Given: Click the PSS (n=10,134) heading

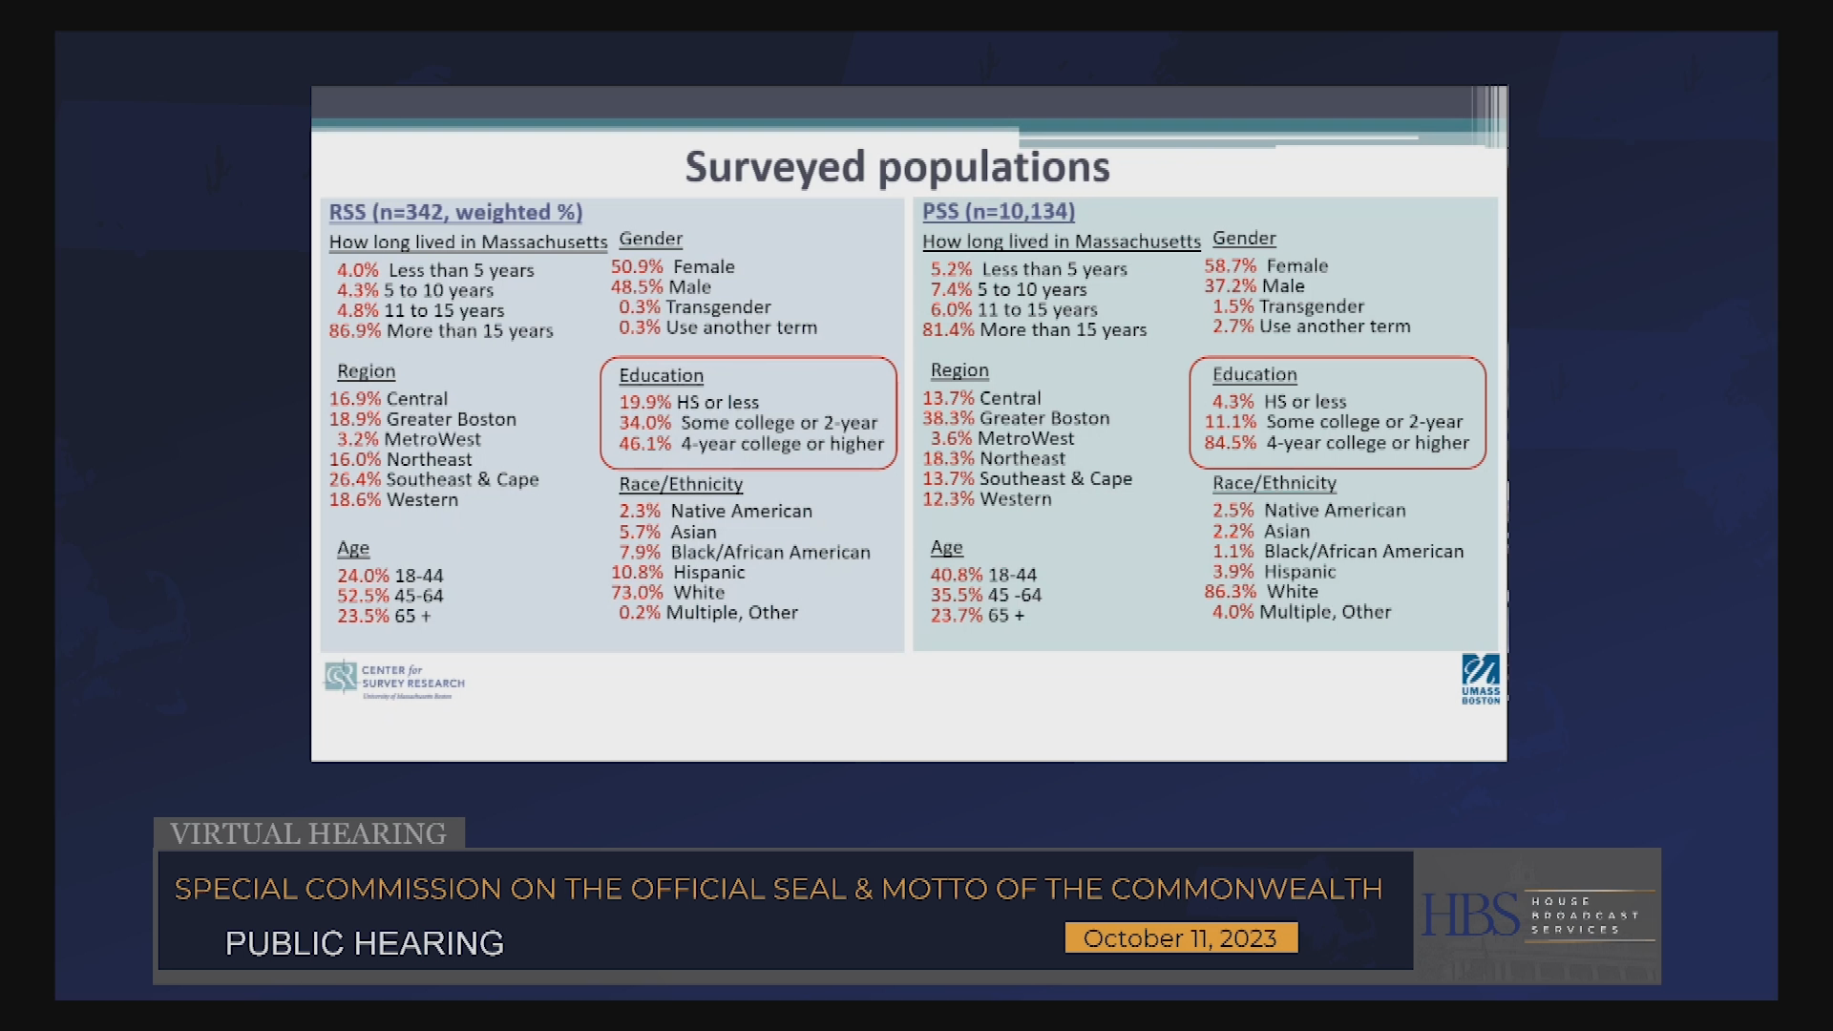Looking at the screenshot, I should (999, 211).
